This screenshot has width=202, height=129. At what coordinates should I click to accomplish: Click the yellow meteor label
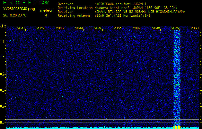[x=46, y=10]
